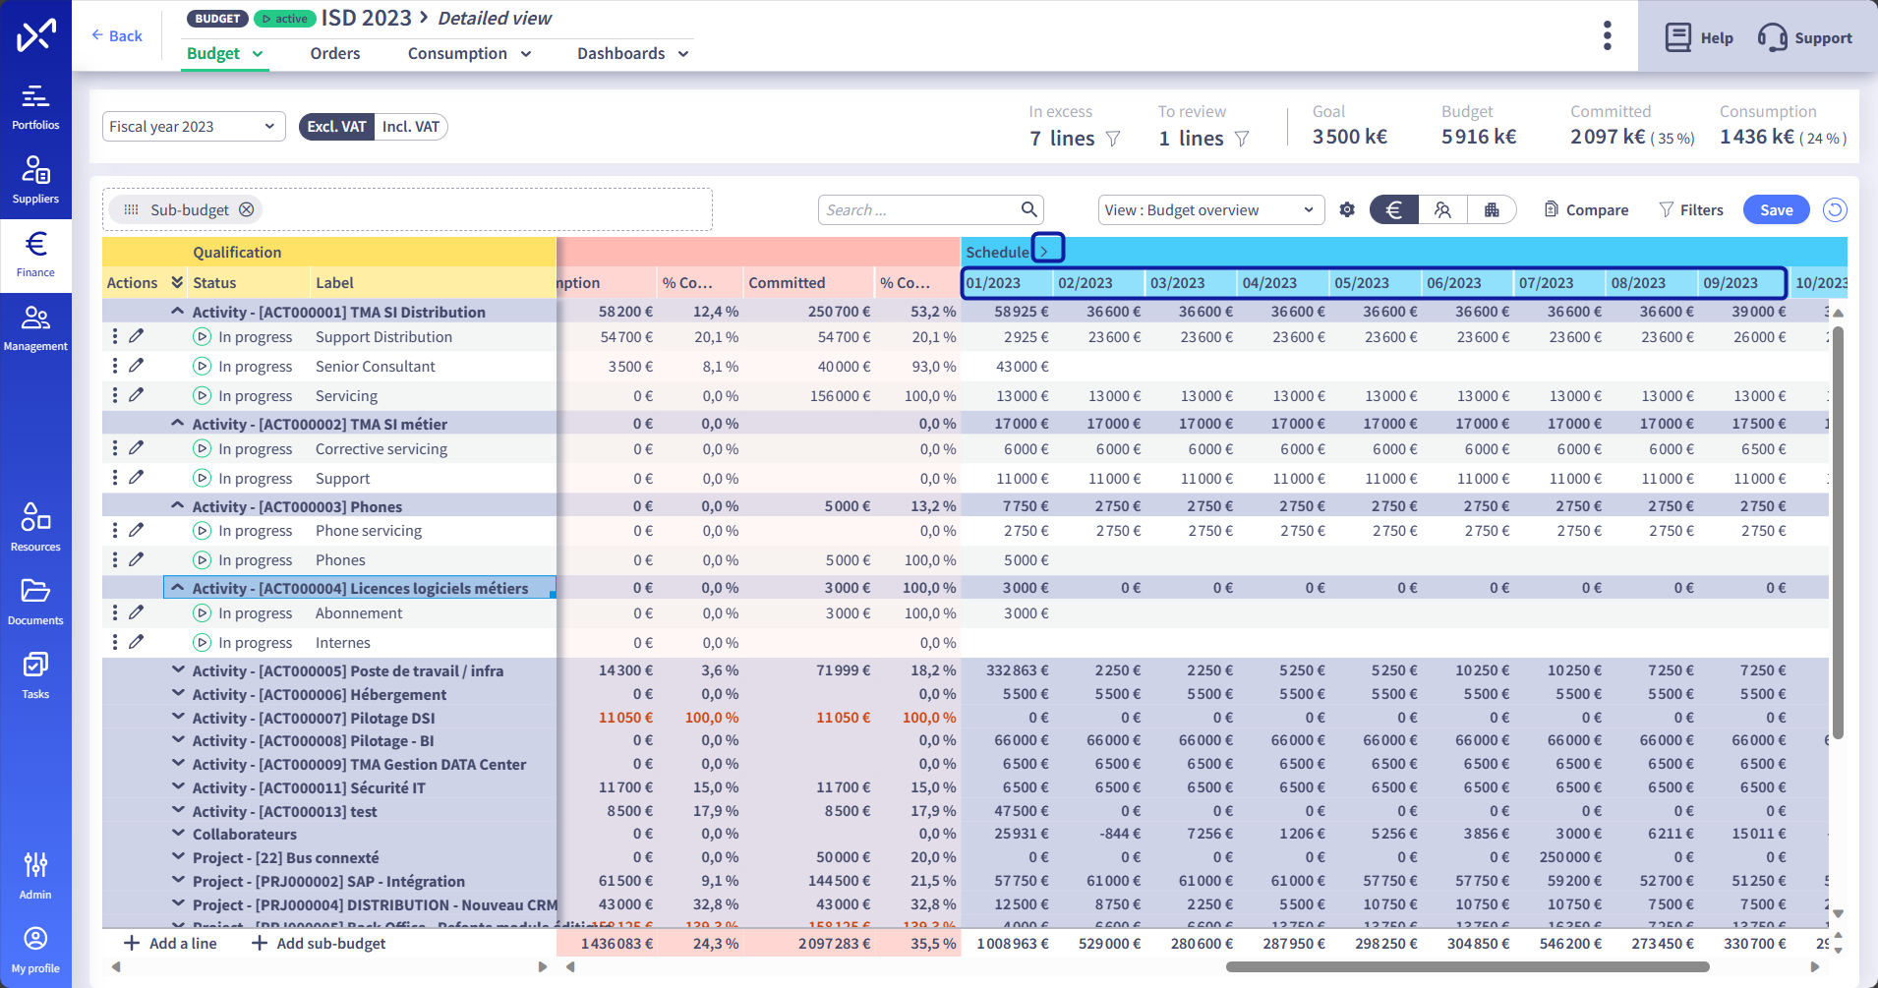Viewport: 1878px width, 988px height.
Task: Collapse Activity ACT000003 Phones
Action: [178, 505]
